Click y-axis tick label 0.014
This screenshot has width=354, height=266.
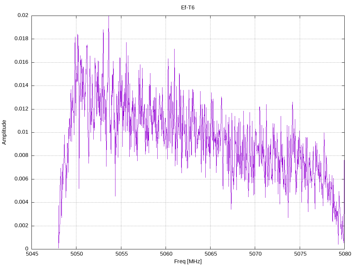[21, 85]
